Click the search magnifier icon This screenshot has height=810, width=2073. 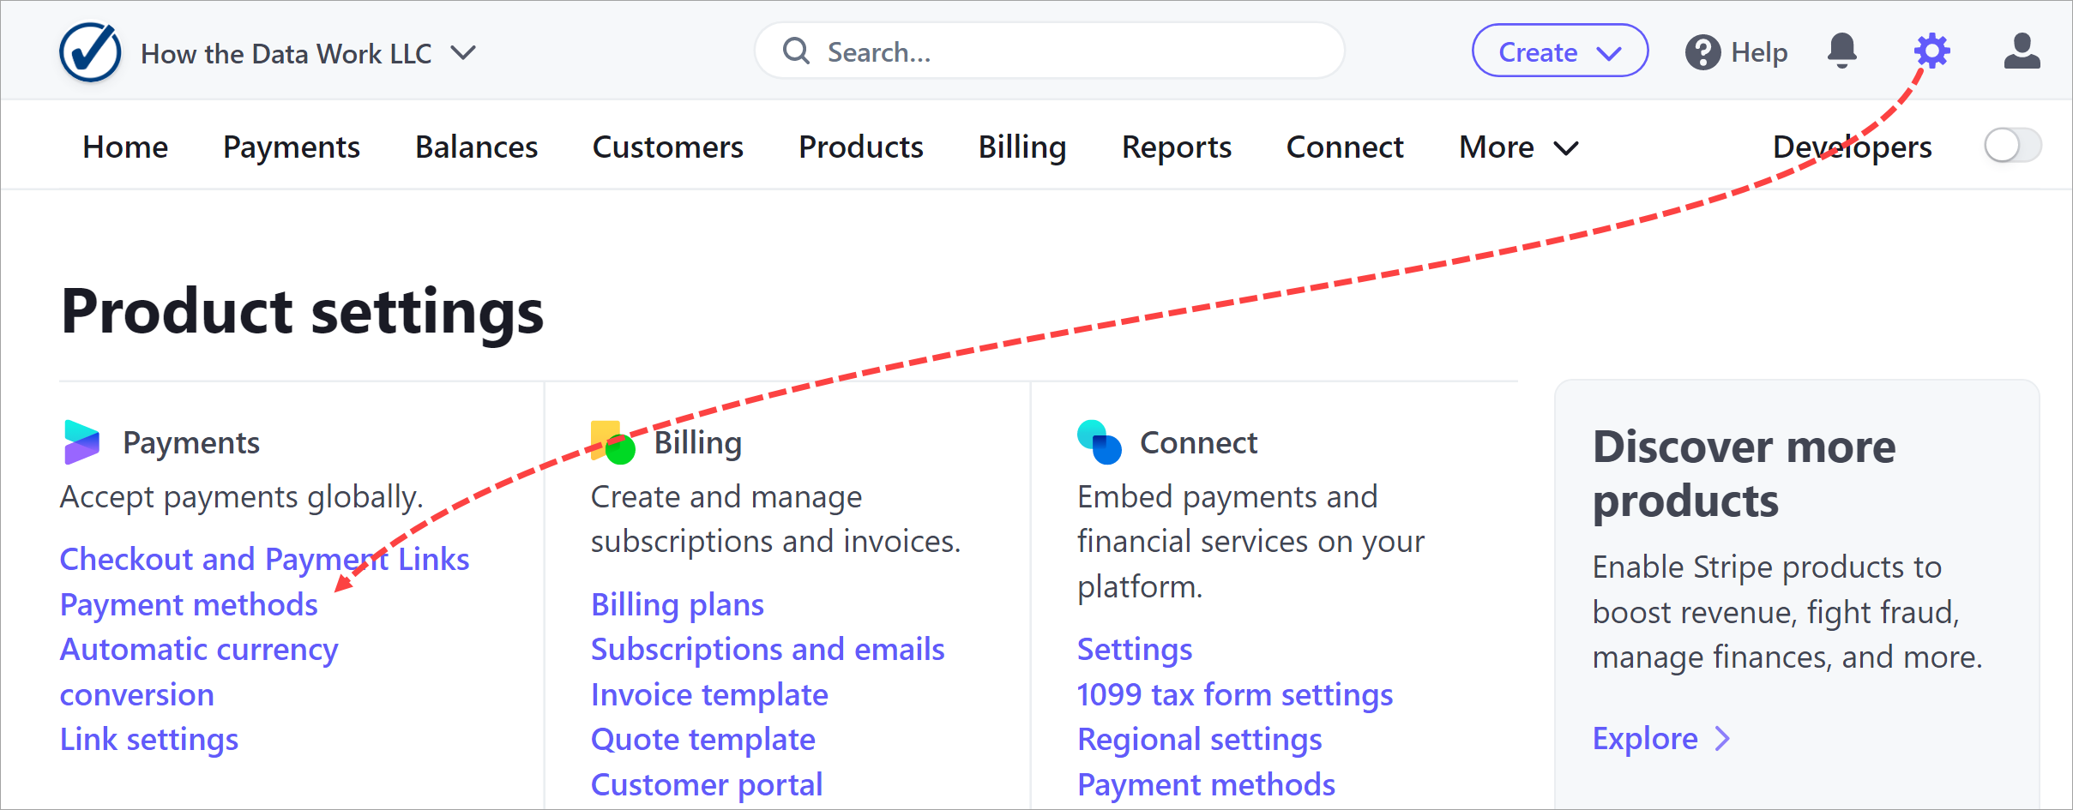(x=795, y=51)
